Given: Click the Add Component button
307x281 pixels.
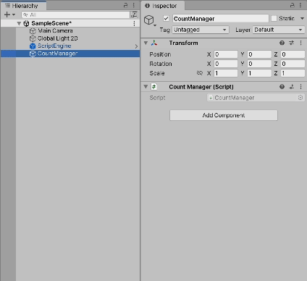Looking at the screenshot, I should [x=224, y=115].
